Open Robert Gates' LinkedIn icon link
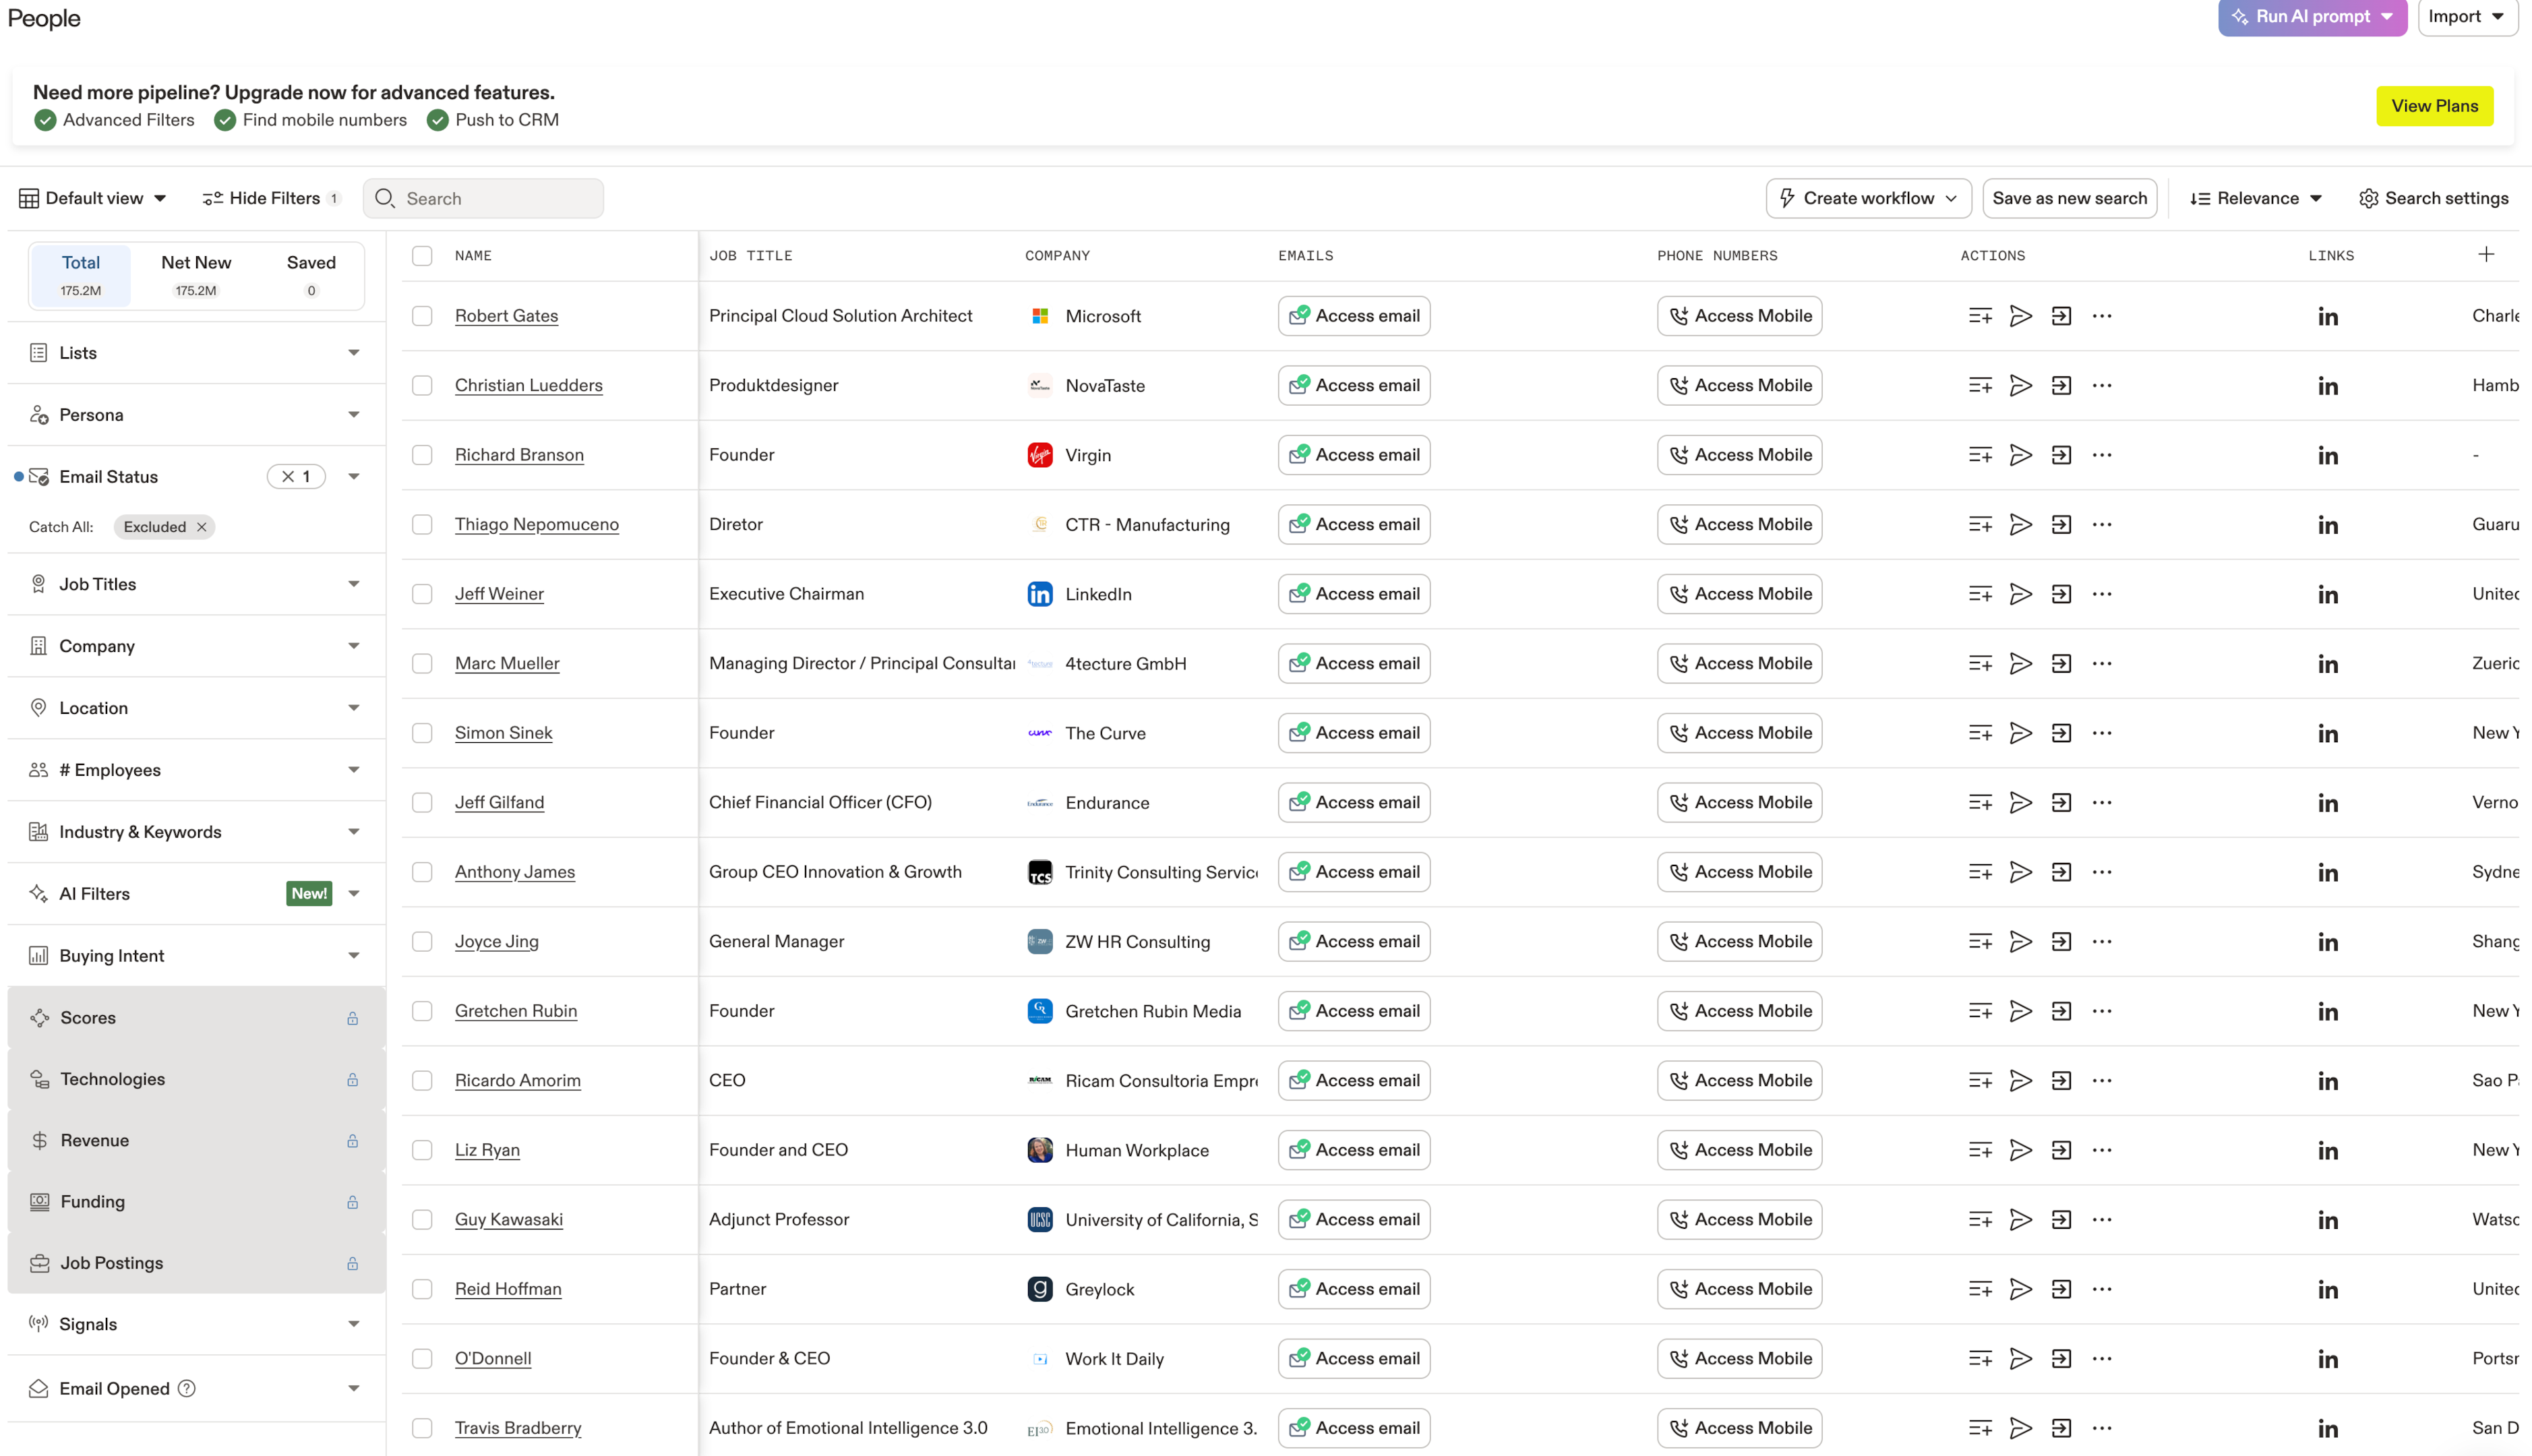 point(2327,317)
